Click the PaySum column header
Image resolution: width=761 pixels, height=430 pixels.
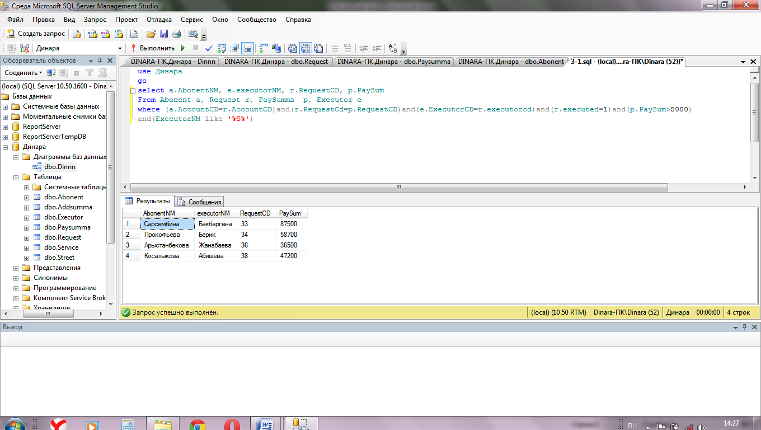[x=292, y=213]
